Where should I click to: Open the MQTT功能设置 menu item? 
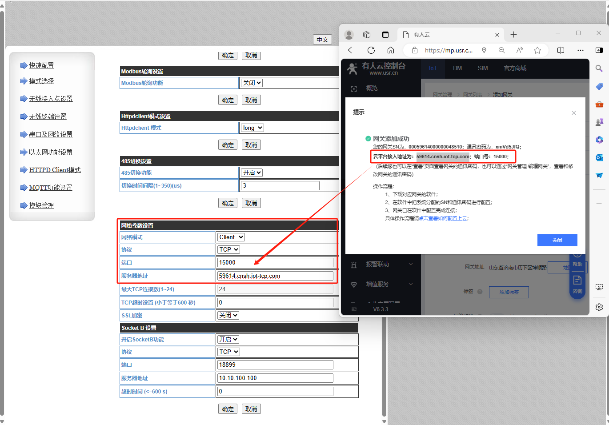[x=51, y=188]
